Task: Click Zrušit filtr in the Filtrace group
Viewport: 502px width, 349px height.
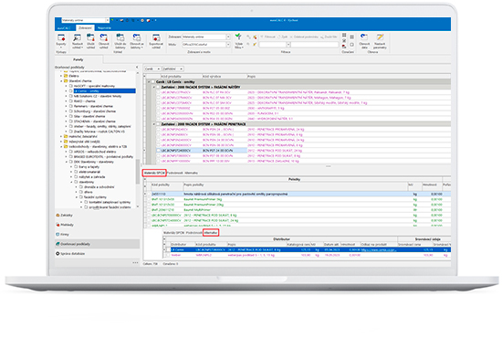Action: pos(329,37)
